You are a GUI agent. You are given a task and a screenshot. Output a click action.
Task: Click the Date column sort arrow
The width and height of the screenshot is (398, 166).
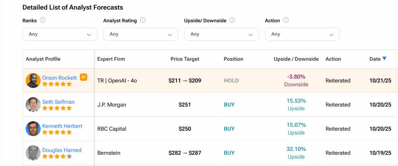coord(384,59)
